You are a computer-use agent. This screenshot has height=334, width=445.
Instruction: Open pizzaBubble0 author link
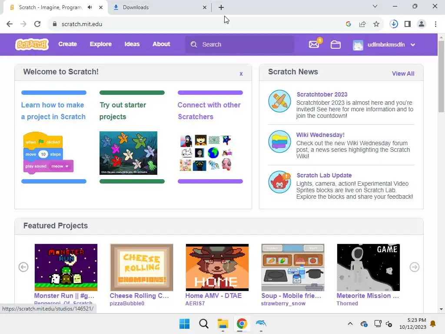pyautogui.click(x=127, y=303)
